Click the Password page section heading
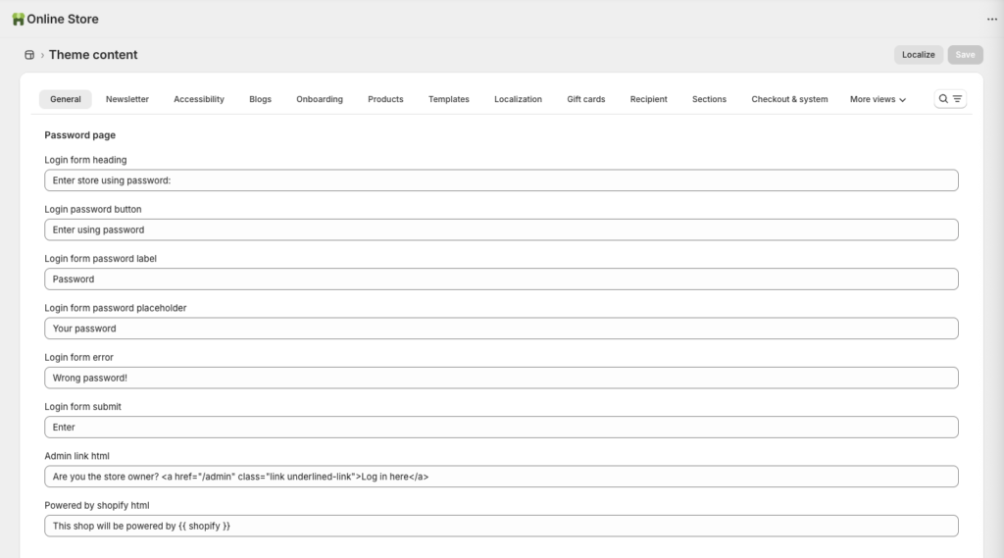The width and height of the screenshot is (1004, 558). [80, 135]
